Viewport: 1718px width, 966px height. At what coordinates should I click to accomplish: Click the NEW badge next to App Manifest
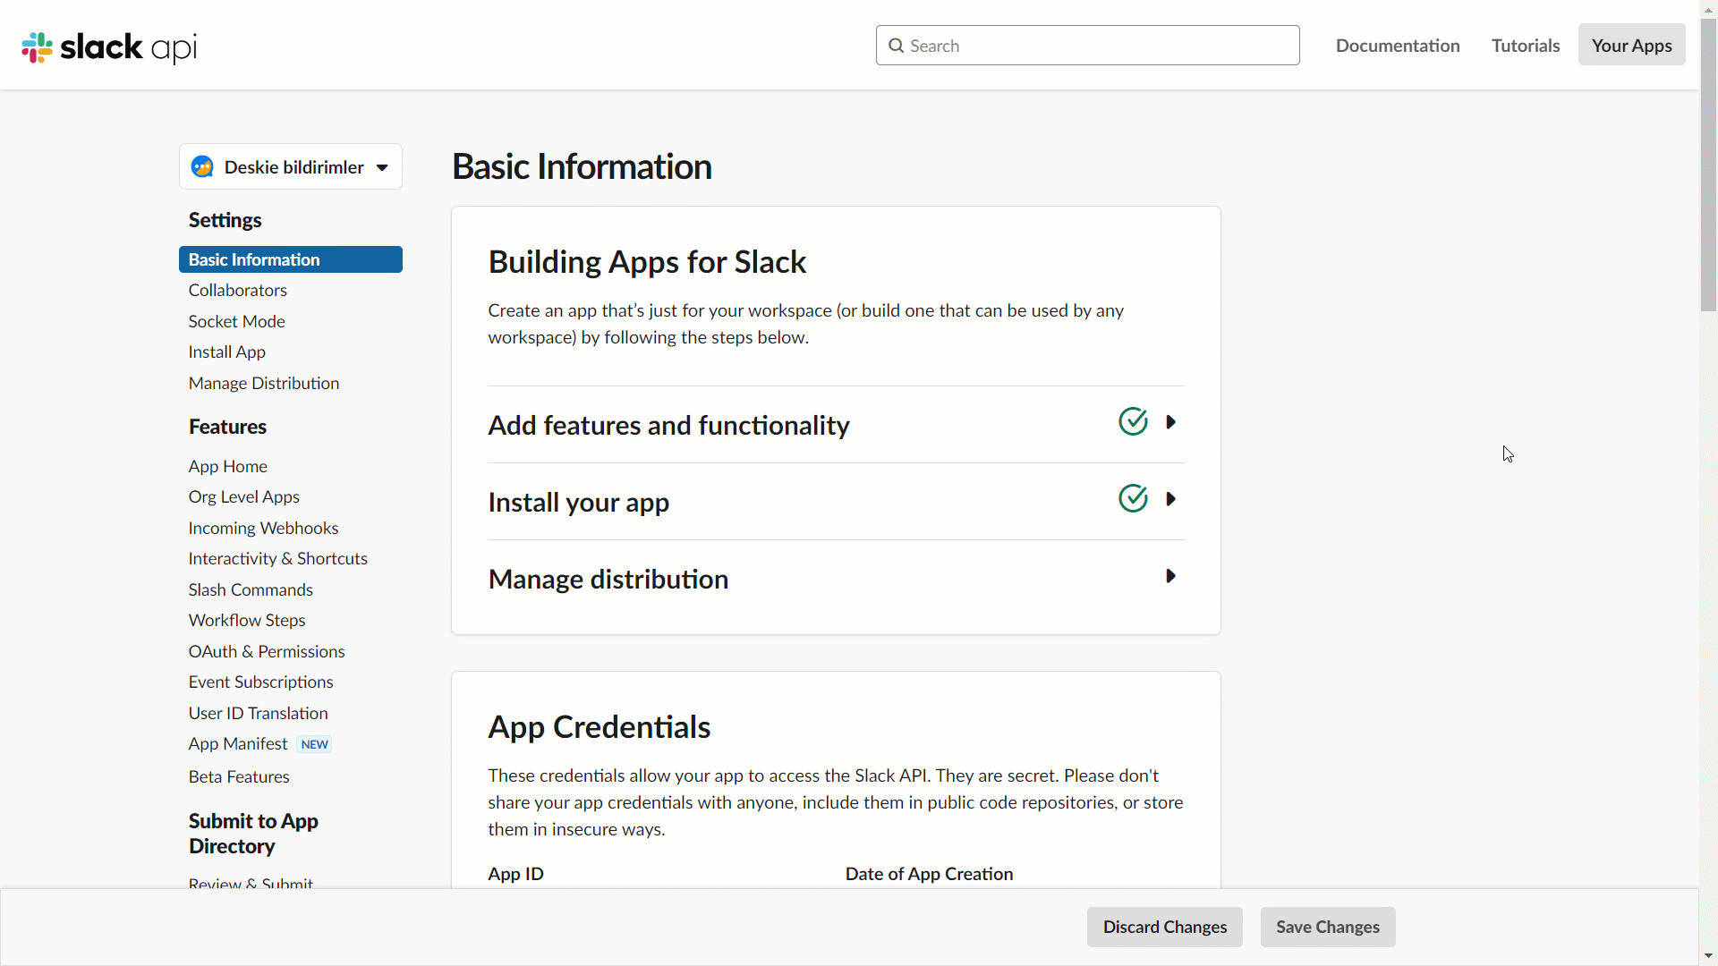(x=314, y=744)
